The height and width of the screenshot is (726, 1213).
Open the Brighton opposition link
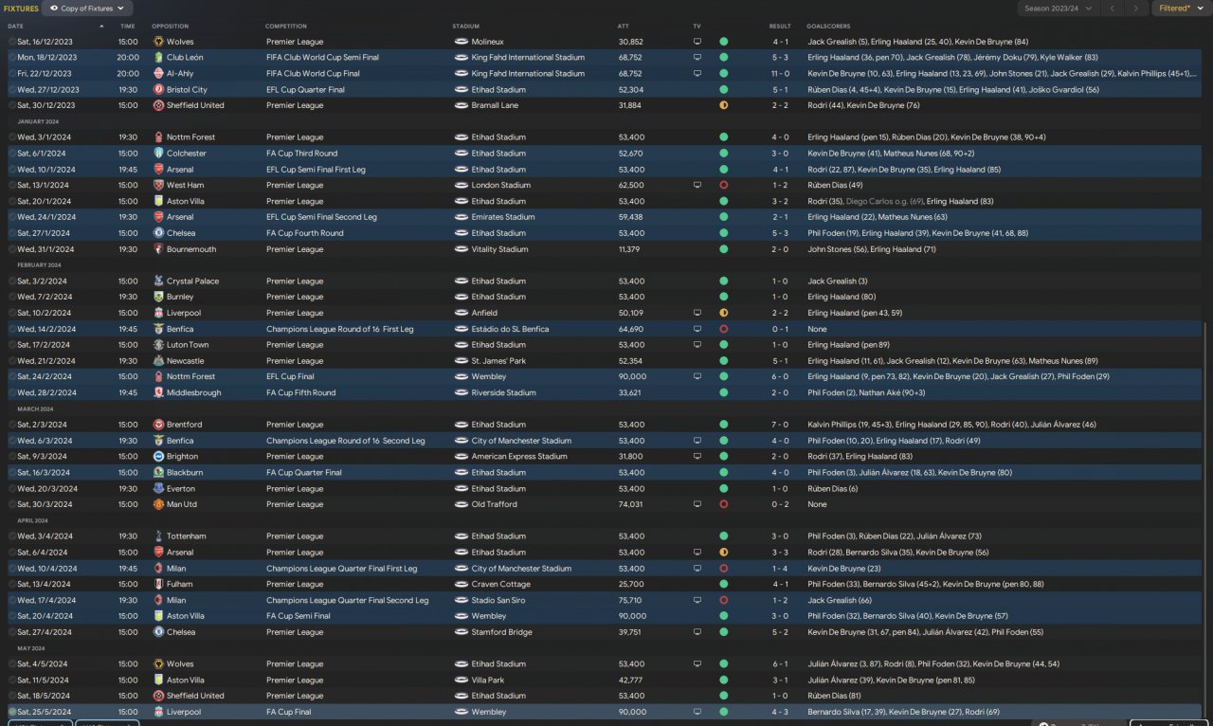point(182,457)
